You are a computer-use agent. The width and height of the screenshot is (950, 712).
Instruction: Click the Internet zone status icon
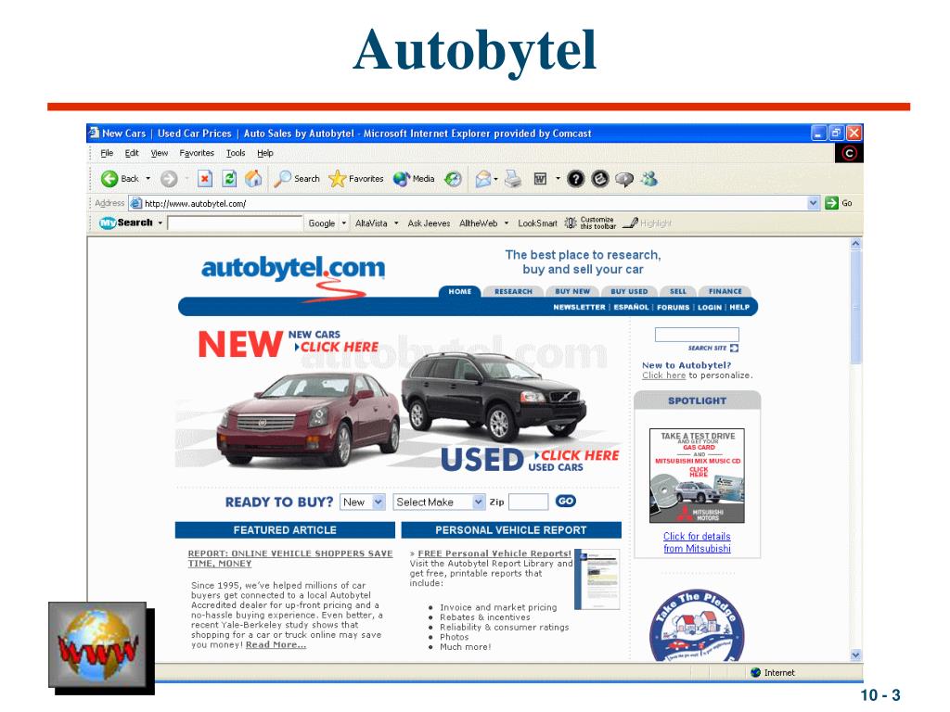[755, 673]
